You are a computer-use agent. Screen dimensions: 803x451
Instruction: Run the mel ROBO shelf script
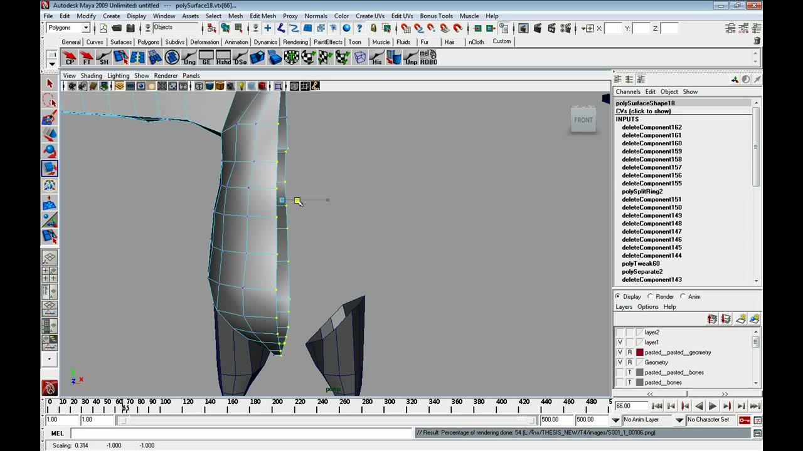428,58
